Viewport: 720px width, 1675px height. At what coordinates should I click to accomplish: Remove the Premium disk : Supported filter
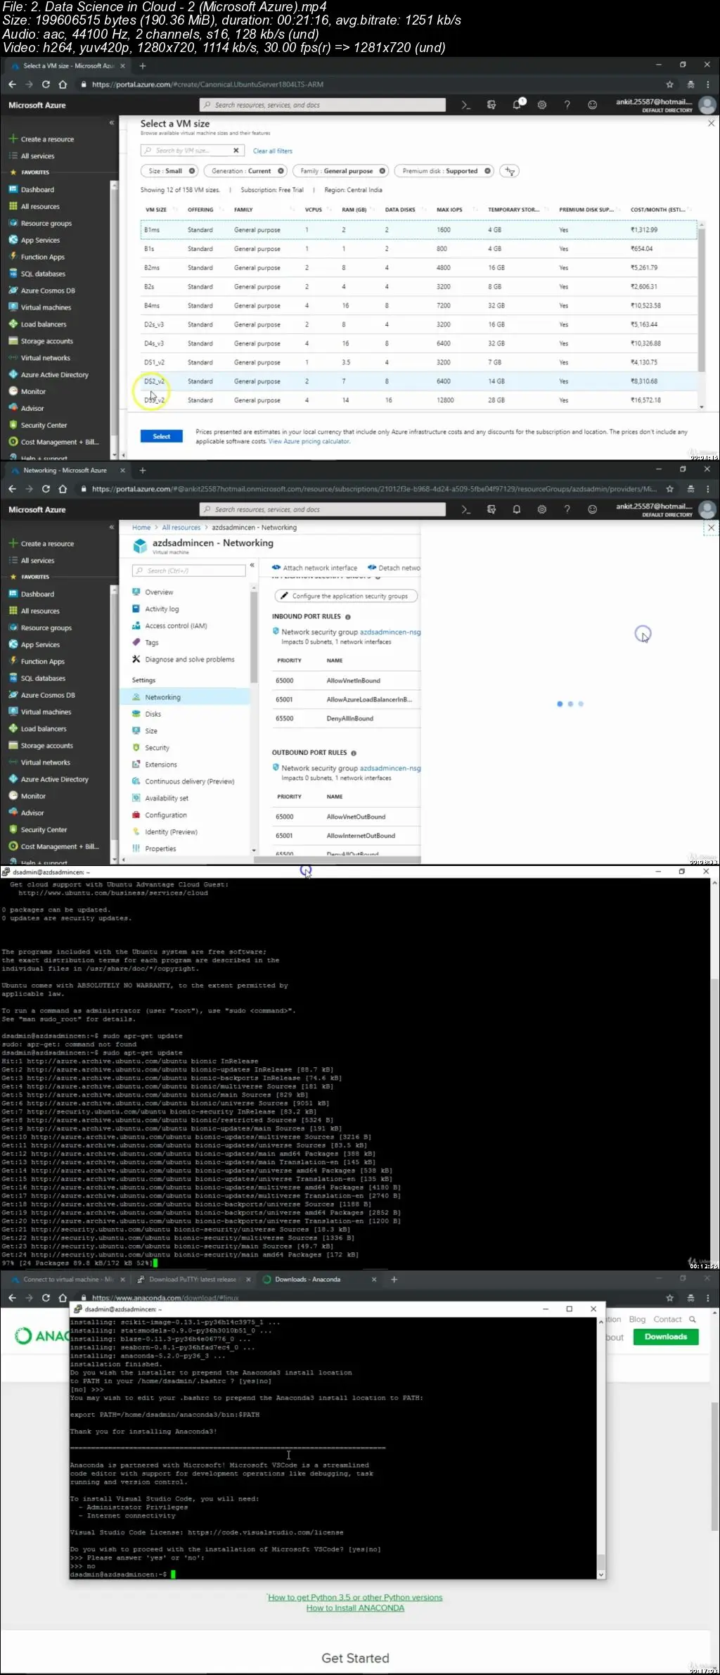tap(487, 171)
